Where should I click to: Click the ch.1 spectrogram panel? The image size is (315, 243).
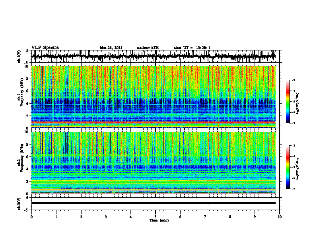tap(154, 97)
